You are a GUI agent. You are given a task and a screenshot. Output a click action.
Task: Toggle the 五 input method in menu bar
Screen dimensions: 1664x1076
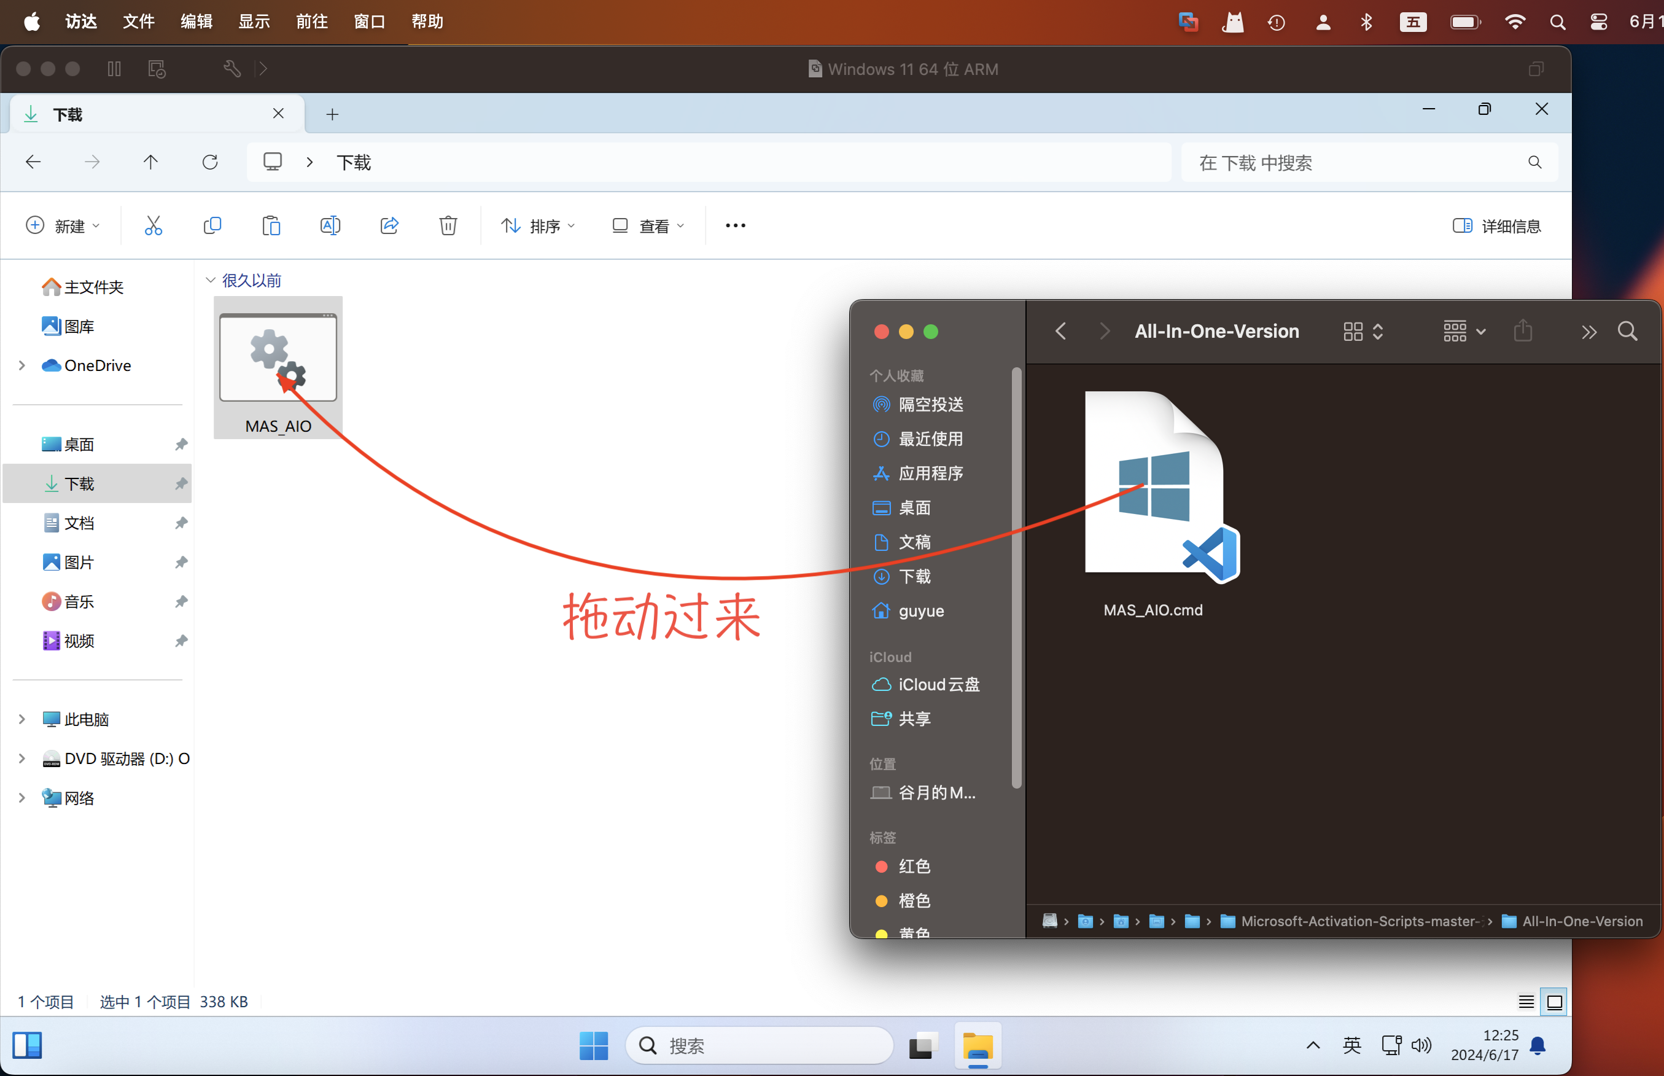coord(1412,21)
